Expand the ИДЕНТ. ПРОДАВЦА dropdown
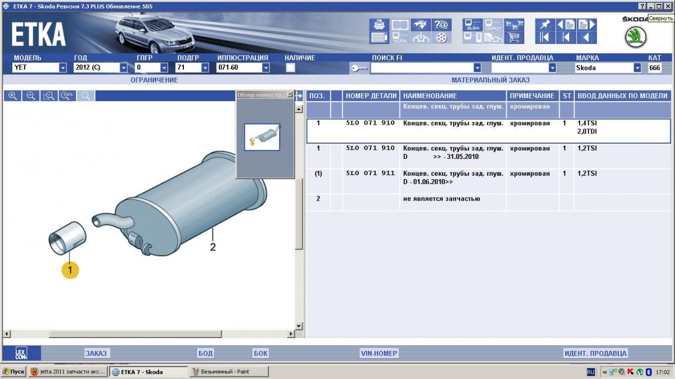Viewport: 675px width, 379px height. point(552,68)
